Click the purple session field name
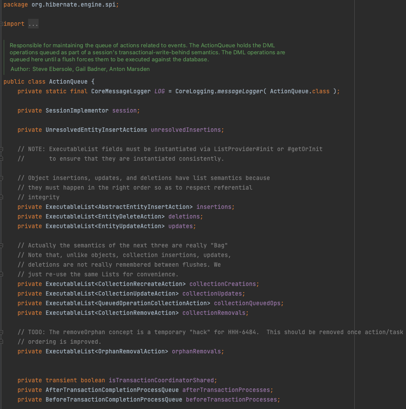 [x=124, y=111]
